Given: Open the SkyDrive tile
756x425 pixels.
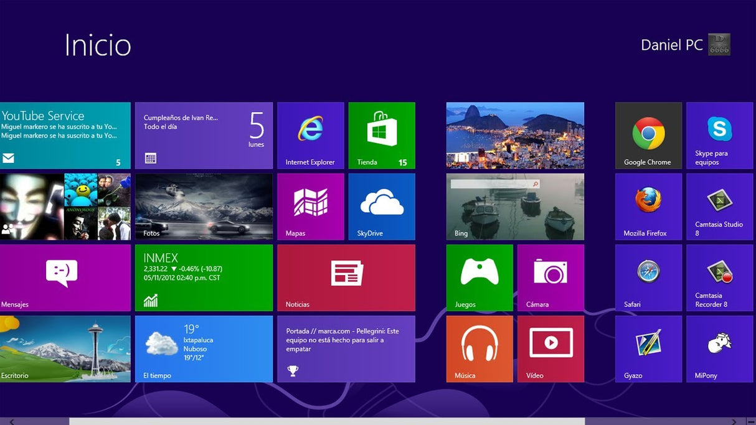Looking at the screenshot, I should 381,206.
